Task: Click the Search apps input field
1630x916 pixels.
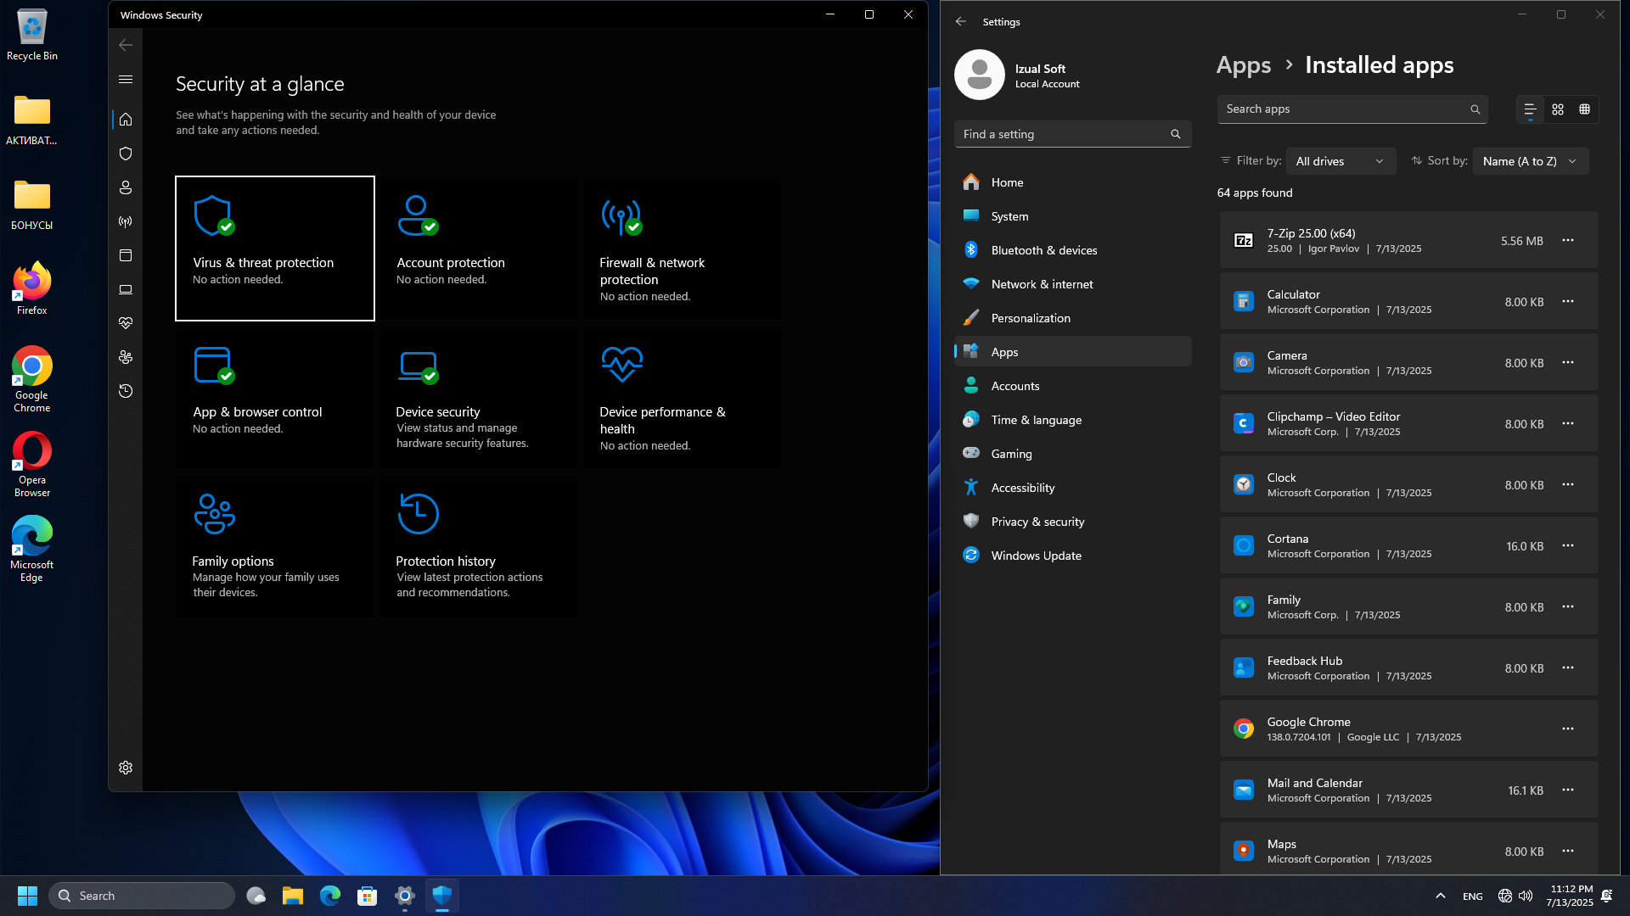Action: (1352, 109)
